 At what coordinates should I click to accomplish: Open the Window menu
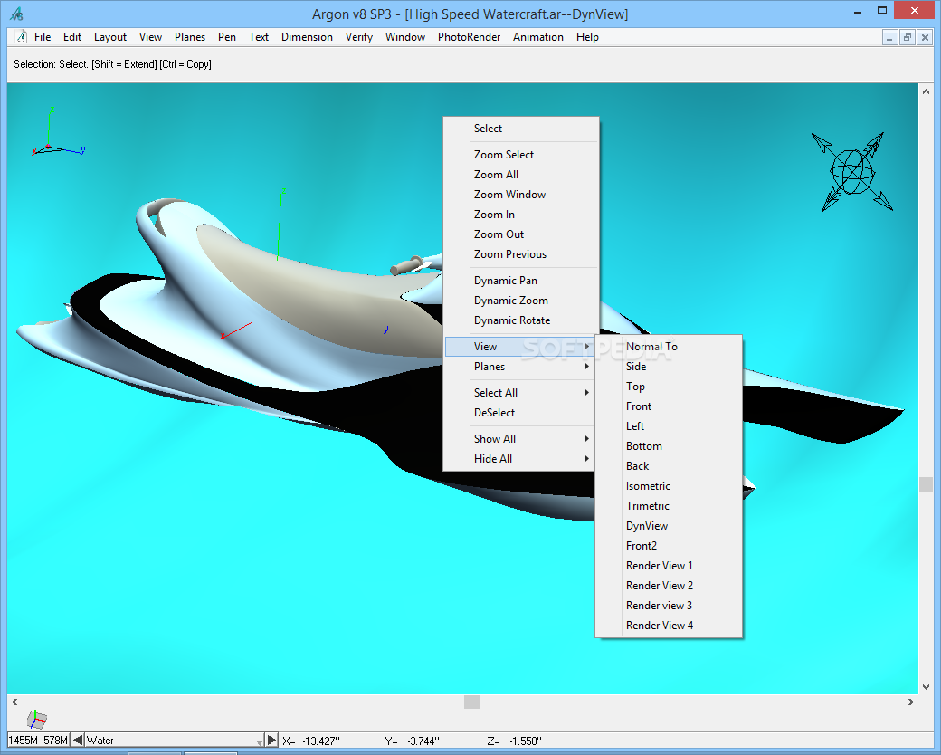pyautogui.click(x=405, y=36)
